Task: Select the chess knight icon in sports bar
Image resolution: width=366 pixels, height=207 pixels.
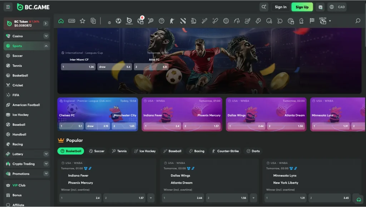Action: tap(301, 21)
